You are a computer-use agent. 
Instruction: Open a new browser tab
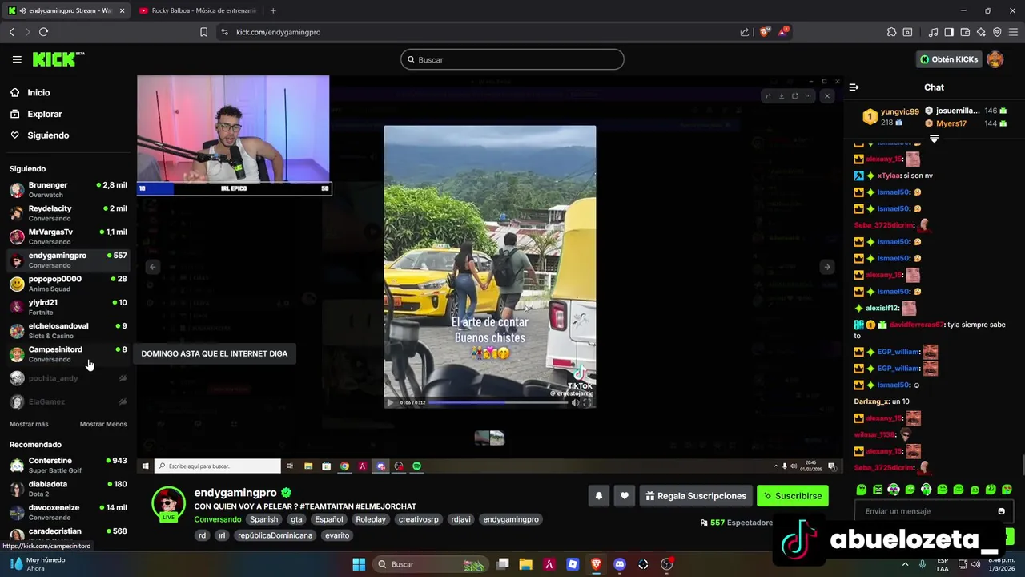(x=273, y=10)
